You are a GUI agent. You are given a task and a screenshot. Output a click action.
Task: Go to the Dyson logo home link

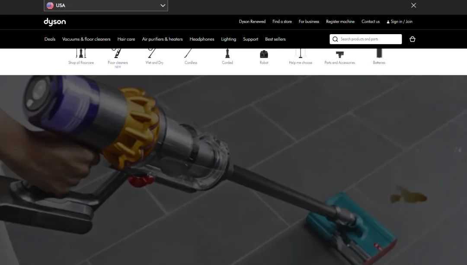pos(55,22)
